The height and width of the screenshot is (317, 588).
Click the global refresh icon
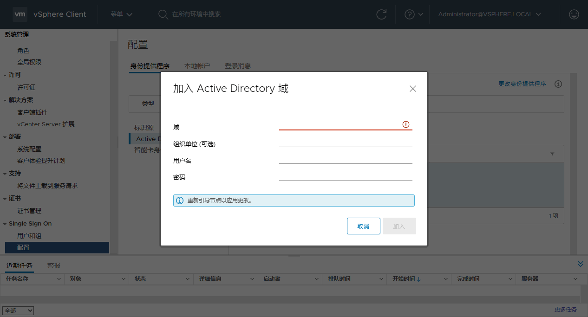(x=381, y=14)
